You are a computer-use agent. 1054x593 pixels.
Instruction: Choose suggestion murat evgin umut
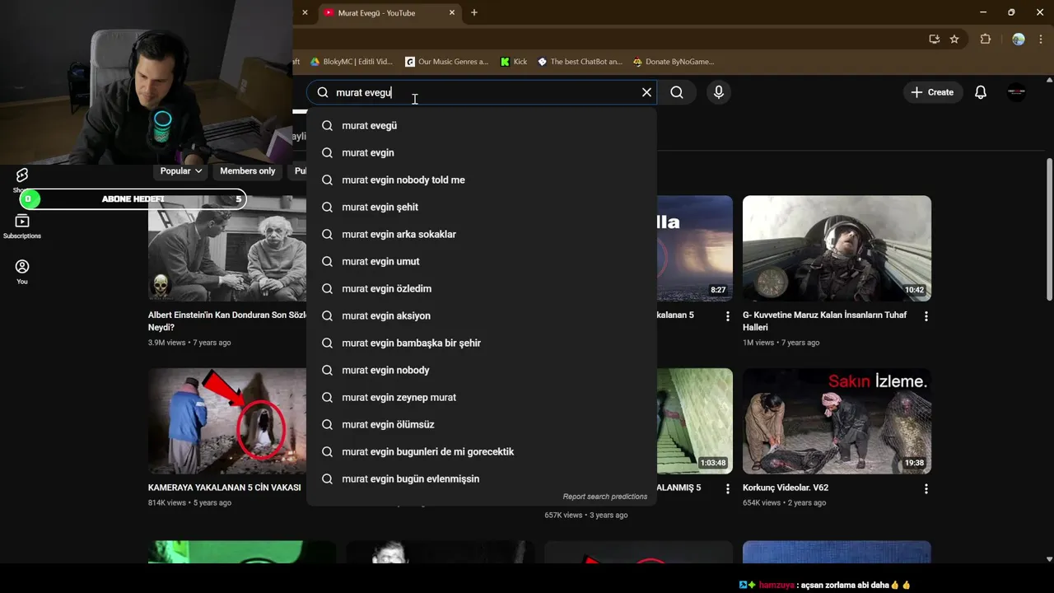482,261
